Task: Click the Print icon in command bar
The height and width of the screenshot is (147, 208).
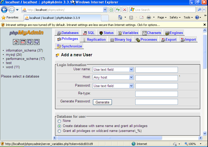Action: point(149,17)
